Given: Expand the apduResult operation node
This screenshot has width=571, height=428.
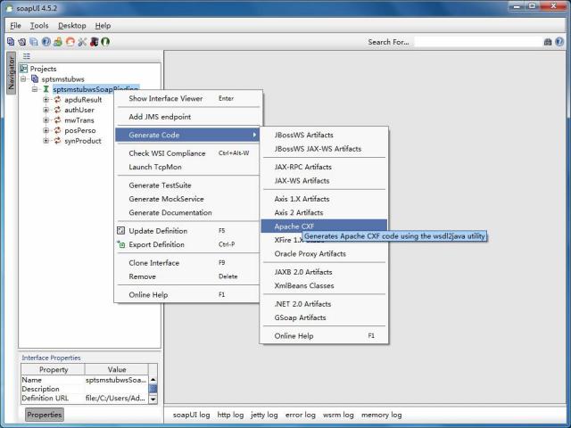Looking at the screenshot, I should click(46, 100).
